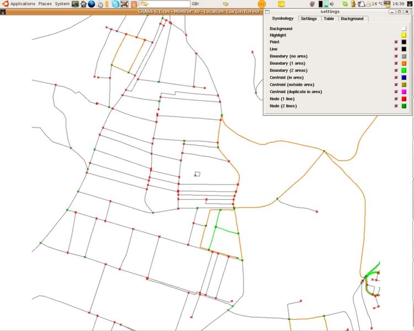
Task: Open the terminal launcher in top panel
Action: pyautogui.click(x=76, y=4)
